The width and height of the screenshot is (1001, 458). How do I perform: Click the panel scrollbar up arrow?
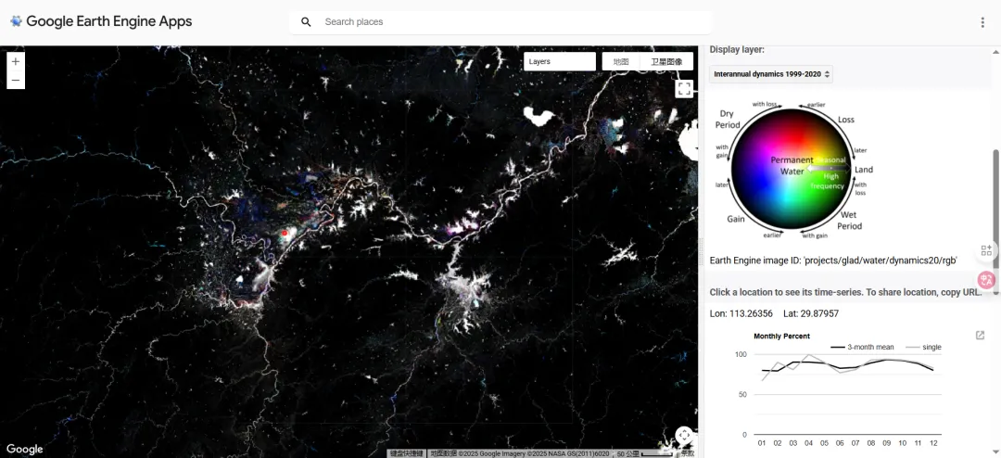point(995,51)
